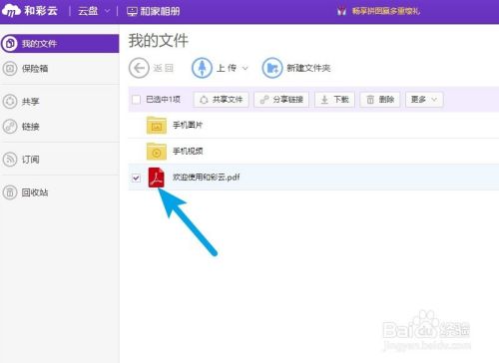The image size is (499, 363).
Task: Click the new folder icon
Action: coord(272,68)
